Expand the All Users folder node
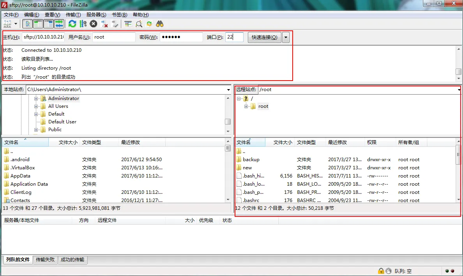This screenshot has width=463, height=276. coord(36,106)
